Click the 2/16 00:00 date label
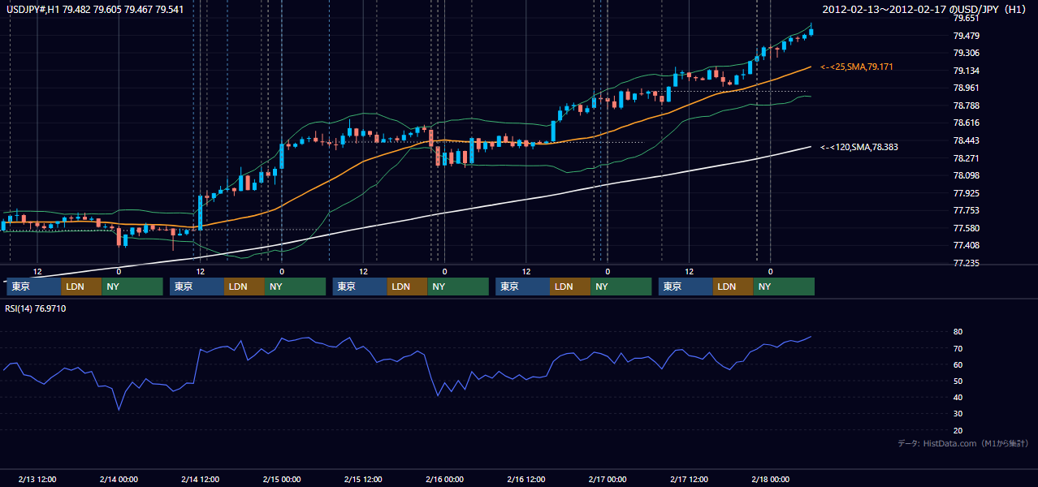The height and width of the screenshot is (487, 1038). 444,479
